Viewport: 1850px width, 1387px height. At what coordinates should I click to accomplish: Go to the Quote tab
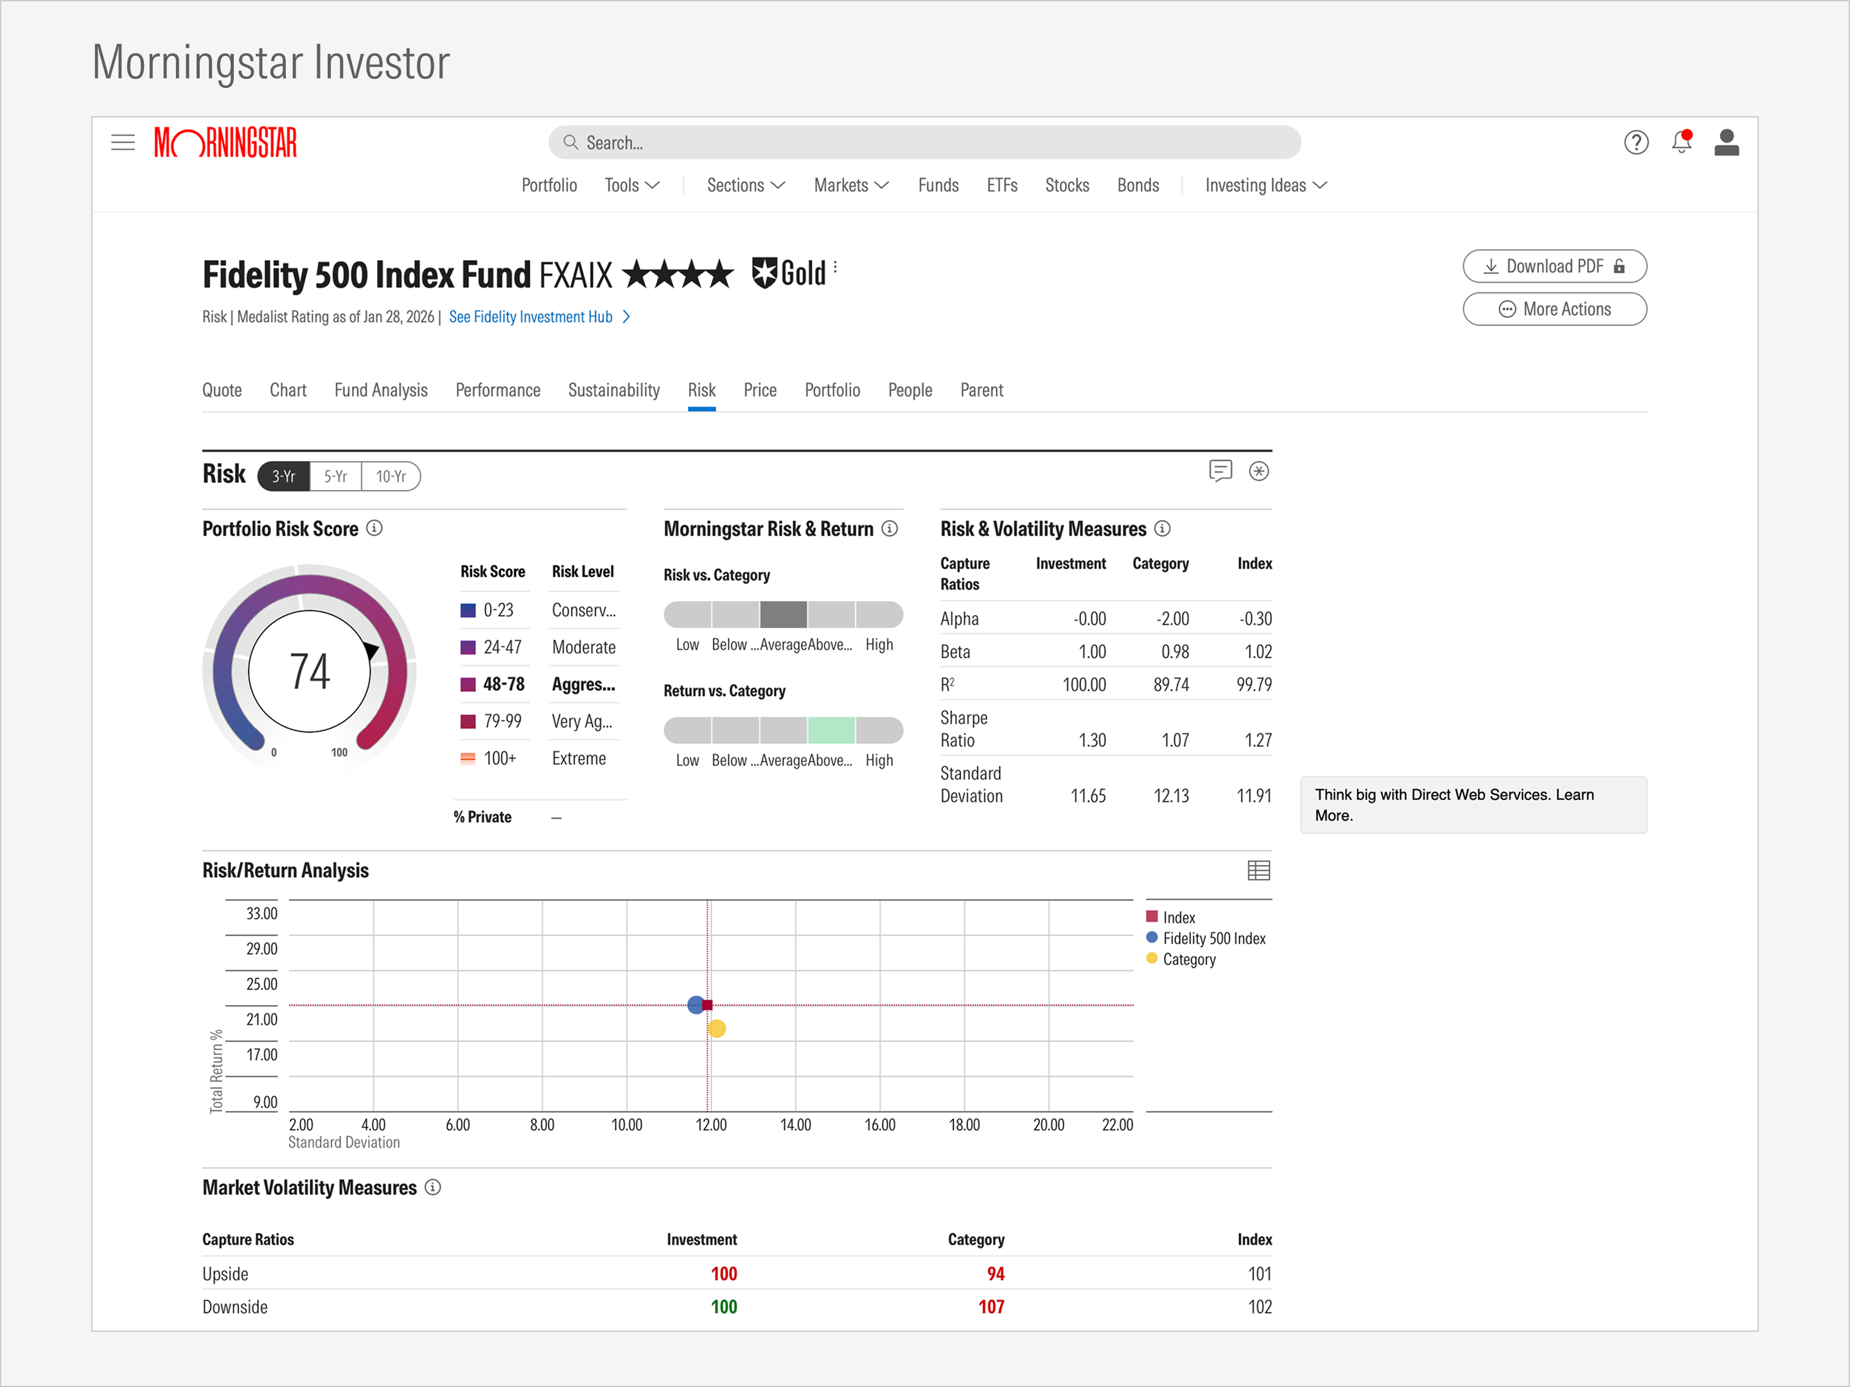pos(222,390)
